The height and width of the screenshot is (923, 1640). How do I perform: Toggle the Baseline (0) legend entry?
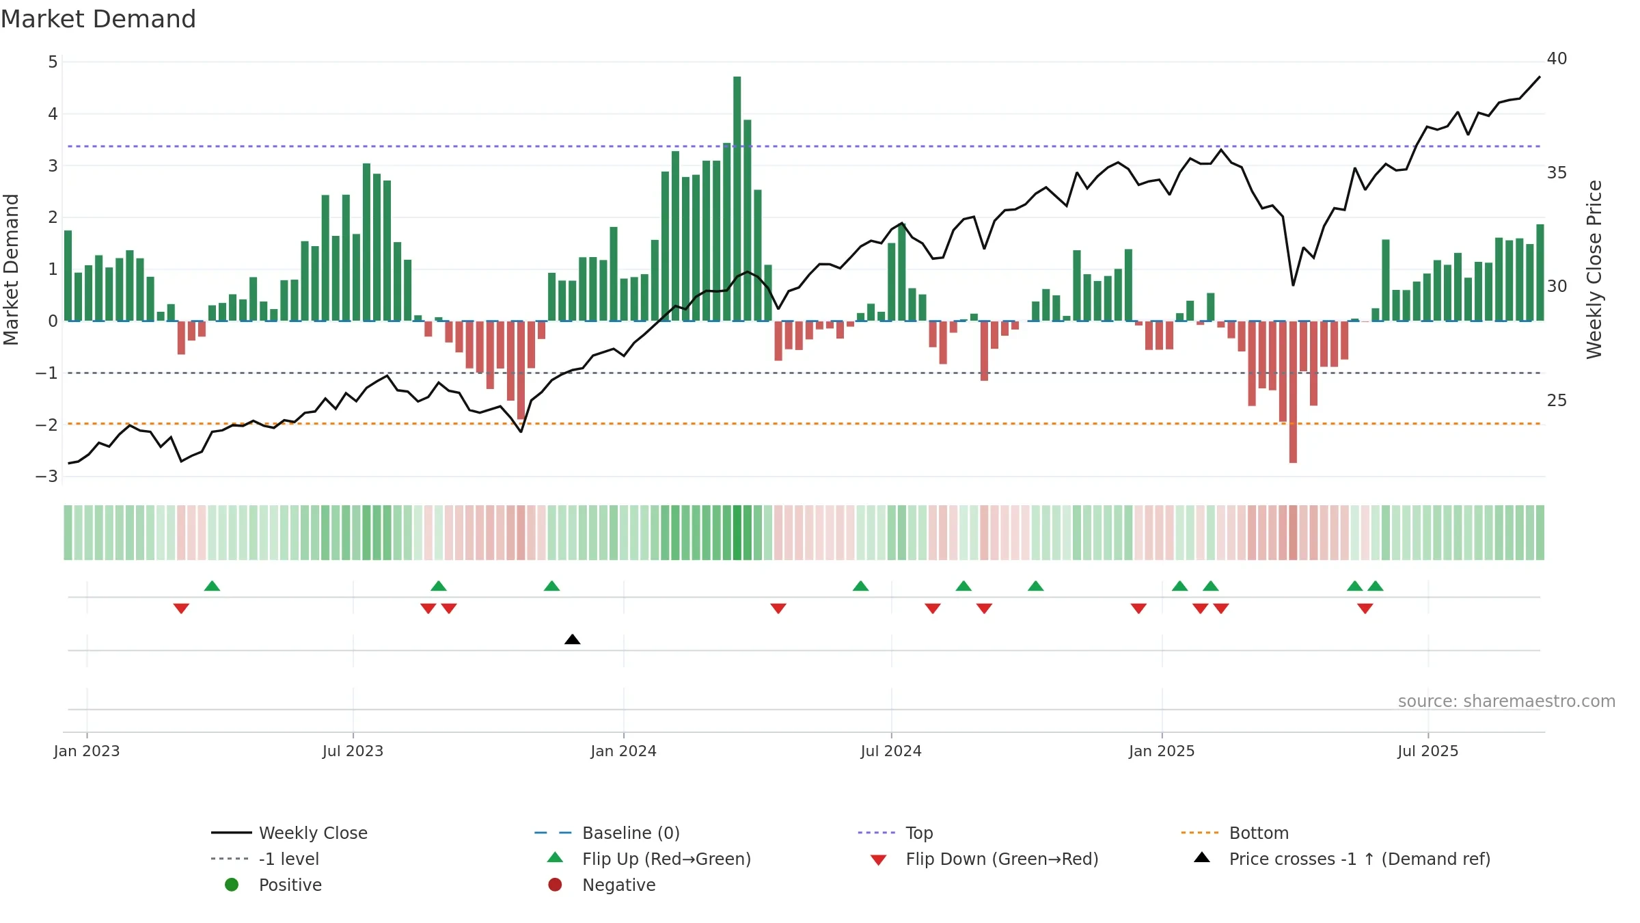607,833
